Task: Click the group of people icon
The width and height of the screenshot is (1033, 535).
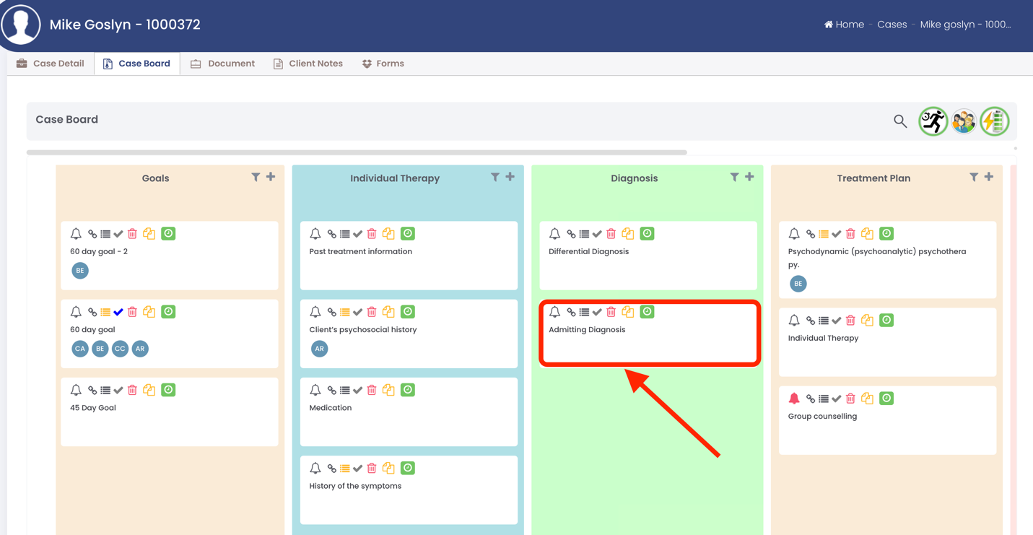Action: pyautogui.click(x=964, y=121)
